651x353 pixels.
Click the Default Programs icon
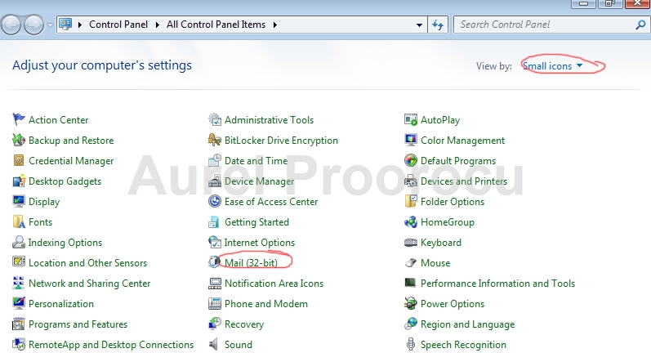coord(411,160)
